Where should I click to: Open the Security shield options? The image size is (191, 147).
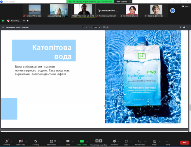36,142
